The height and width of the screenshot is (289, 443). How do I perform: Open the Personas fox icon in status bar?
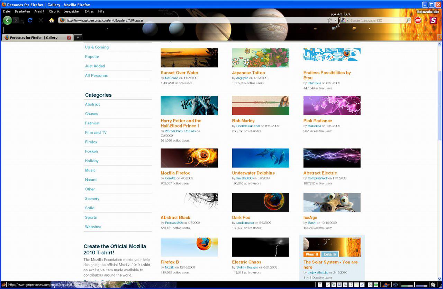[386, 285]
